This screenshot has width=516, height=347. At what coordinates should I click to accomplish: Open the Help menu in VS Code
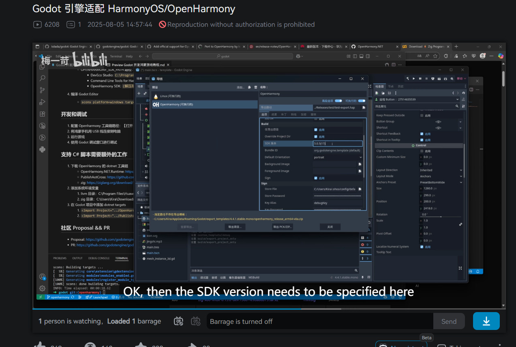(129, 56)
